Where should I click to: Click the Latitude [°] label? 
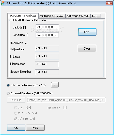pyautogui.click(x=19, y=27)
